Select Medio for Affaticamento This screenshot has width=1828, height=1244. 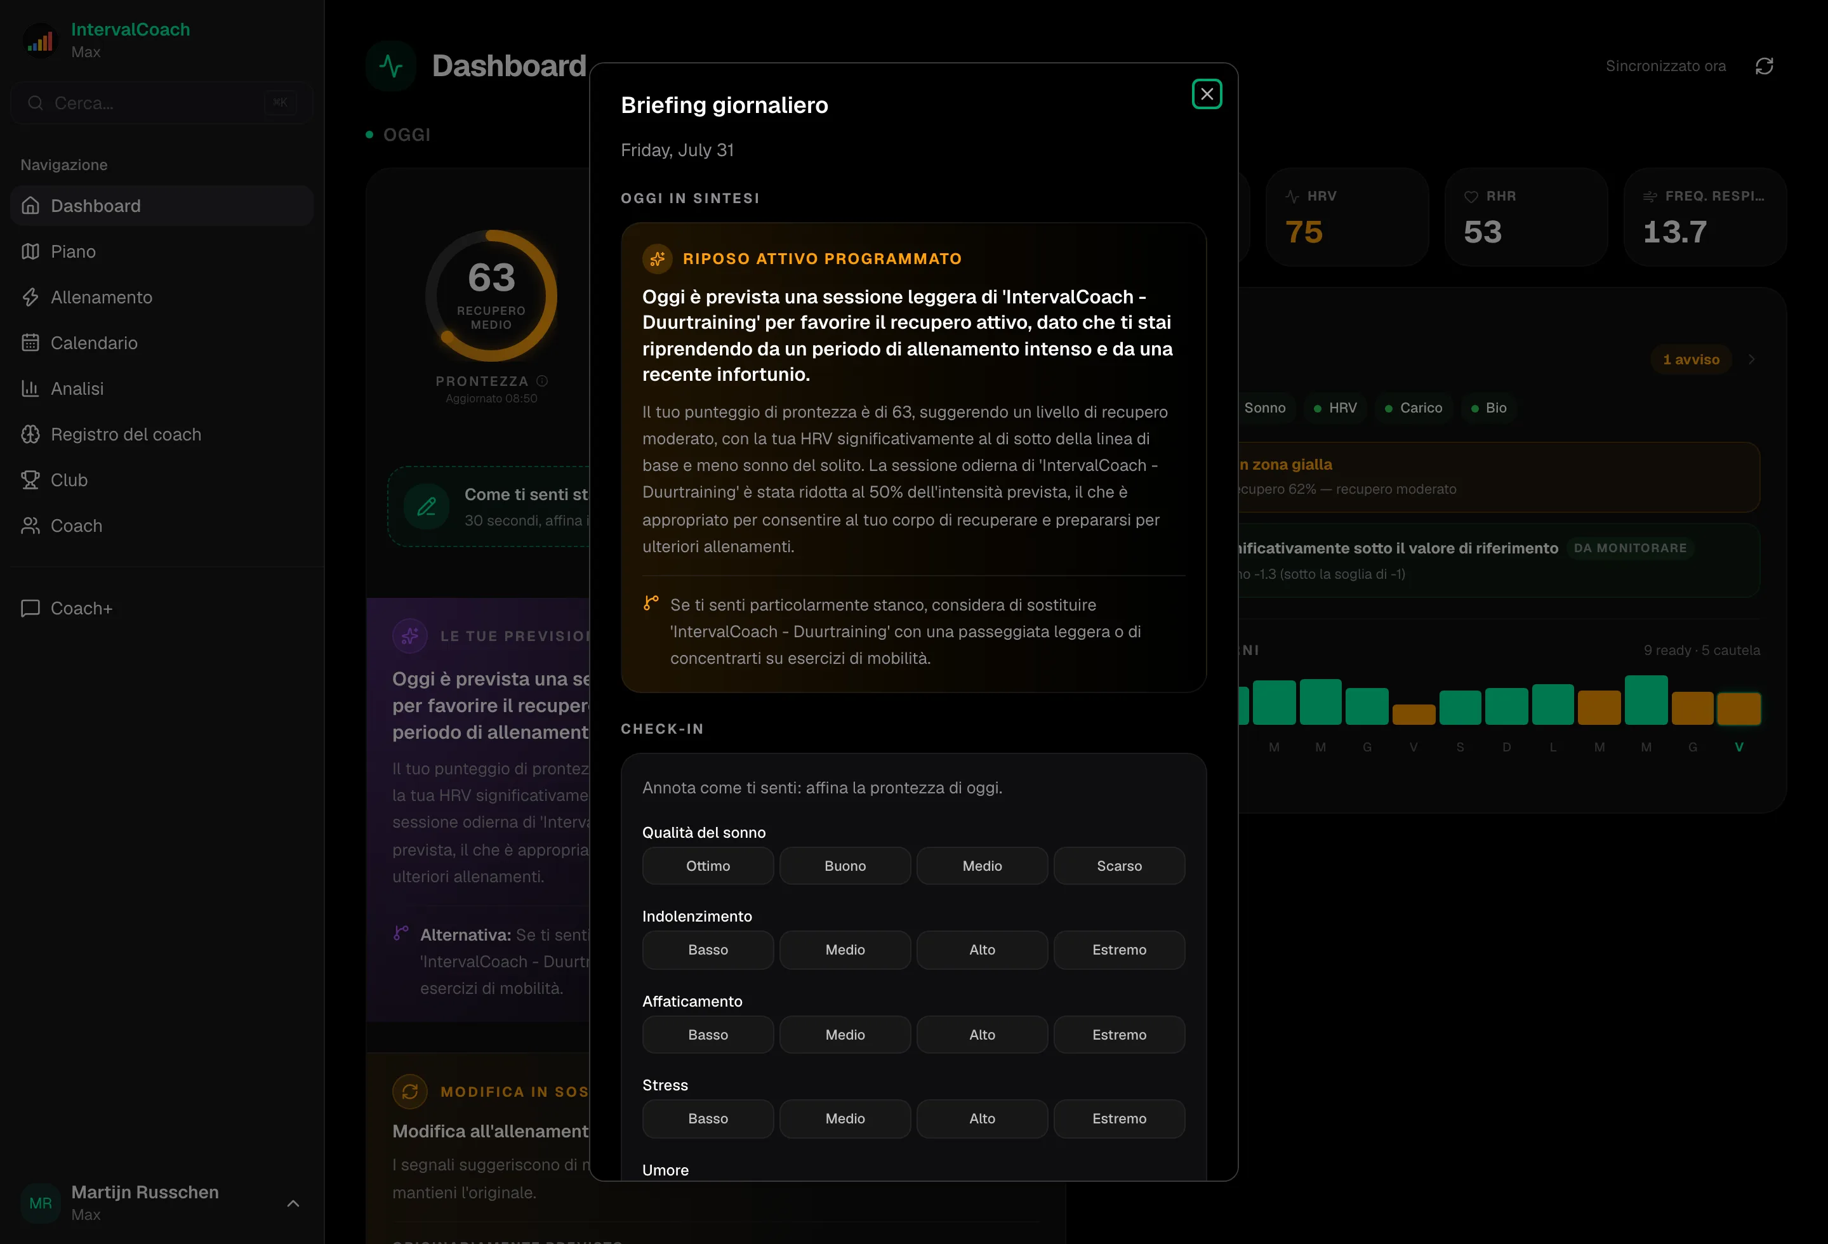pos(845,1035)
